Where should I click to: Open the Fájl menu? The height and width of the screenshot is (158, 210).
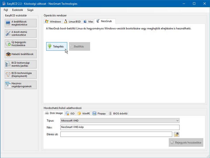point(6,10)
